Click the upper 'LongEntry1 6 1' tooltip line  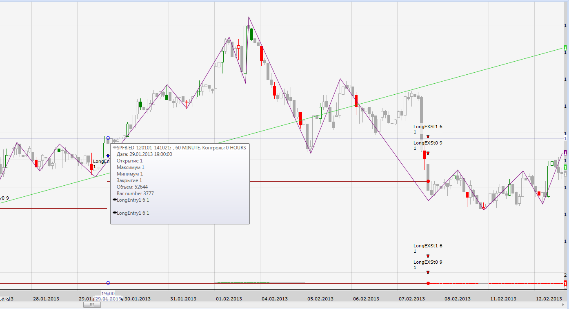click(x=133, y=200)
